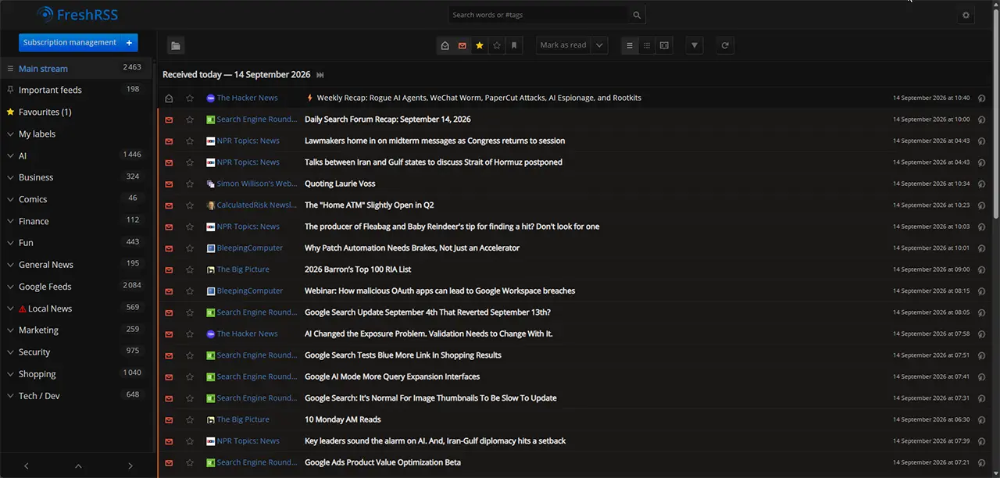
Task: Open external link for Google Search Tests Blue
Action: tap(982, 355)
